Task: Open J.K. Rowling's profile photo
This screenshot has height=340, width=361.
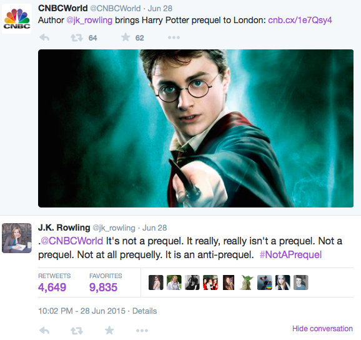Action: click(x=17, y=238)
